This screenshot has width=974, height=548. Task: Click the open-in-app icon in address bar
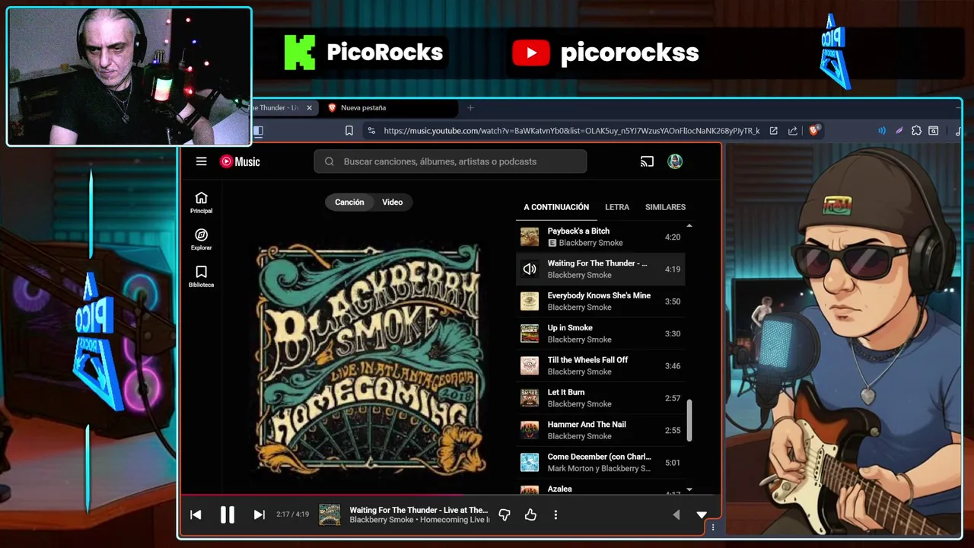[x=774, y=131]
